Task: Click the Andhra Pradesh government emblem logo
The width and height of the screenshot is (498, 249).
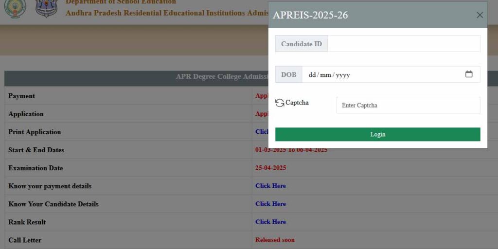Action: point(15,9)
